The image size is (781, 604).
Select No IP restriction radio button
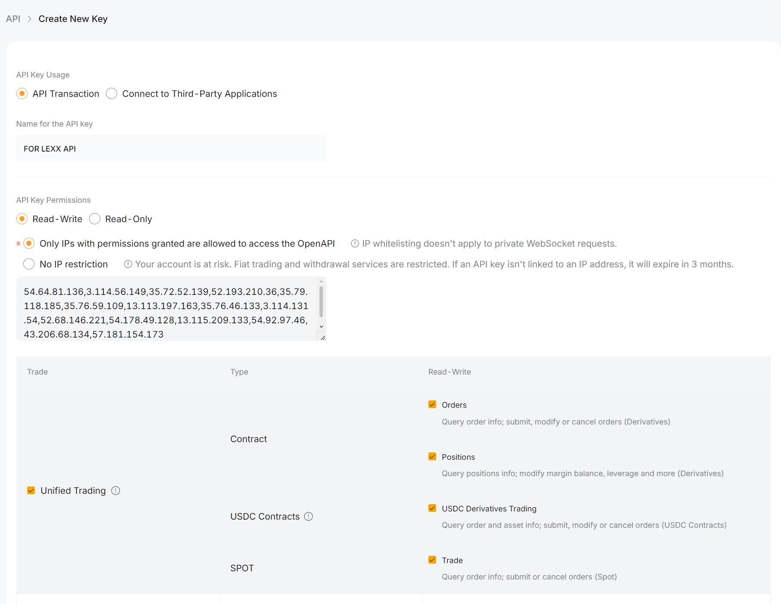click(x=29, y=264)
